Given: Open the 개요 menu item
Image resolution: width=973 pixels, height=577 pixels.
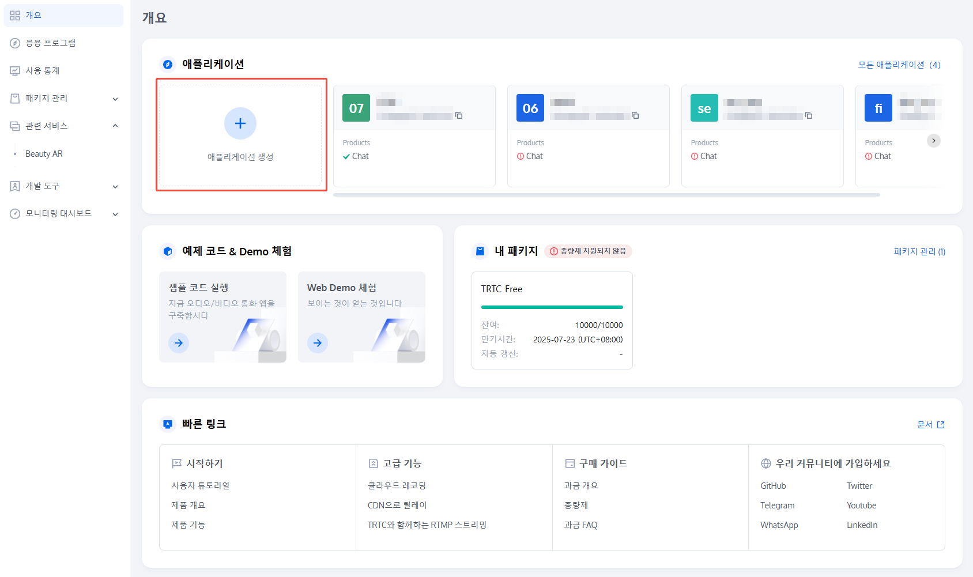Looking at the screenshot, I should coord(63,16).
